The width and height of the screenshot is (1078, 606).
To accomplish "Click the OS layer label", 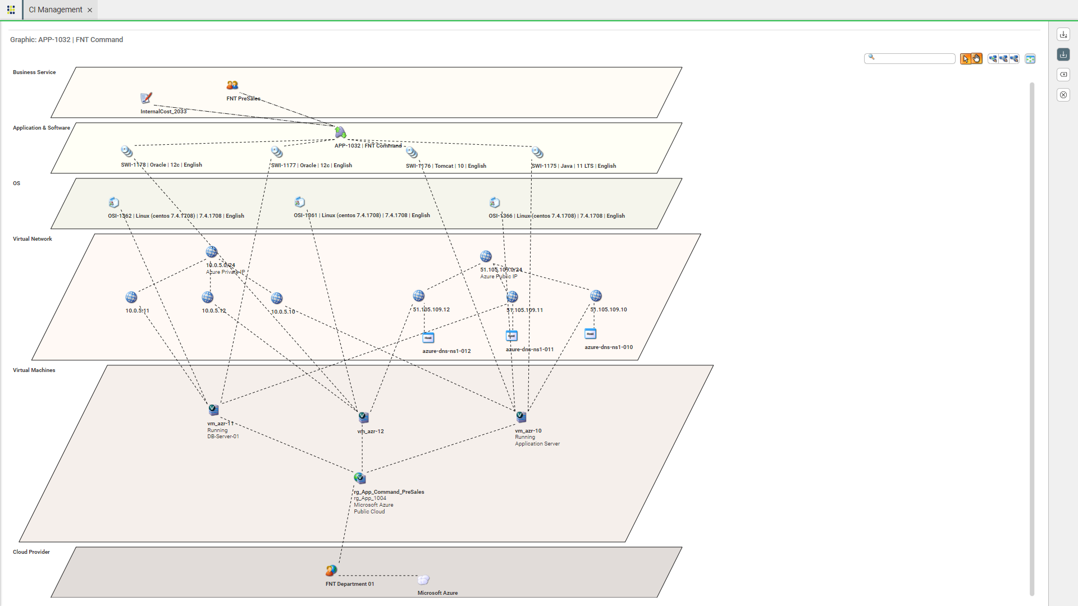I will (16, 183).
